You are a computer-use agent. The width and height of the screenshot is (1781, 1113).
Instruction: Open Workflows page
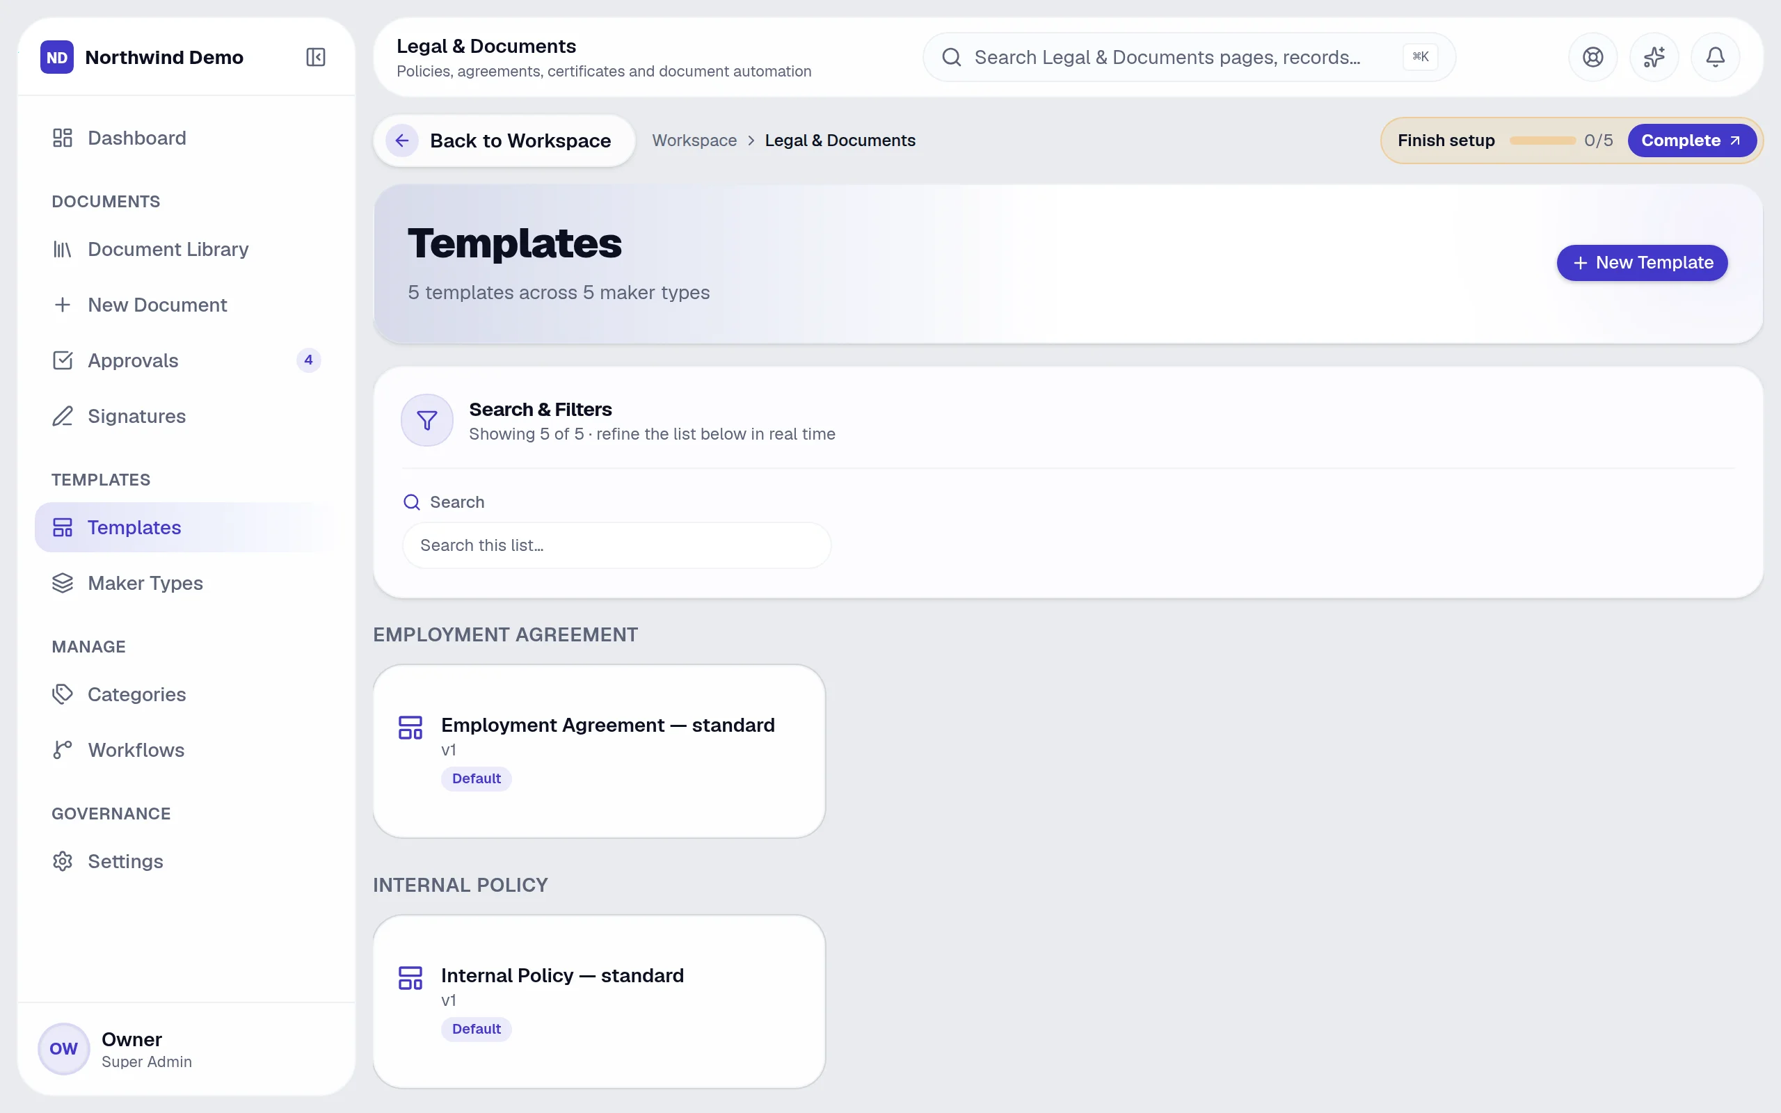[x=186, y=749]
